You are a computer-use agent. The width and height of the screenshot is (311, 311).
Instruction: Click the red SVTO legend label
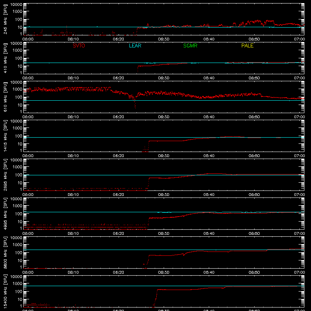click(79, 45)
